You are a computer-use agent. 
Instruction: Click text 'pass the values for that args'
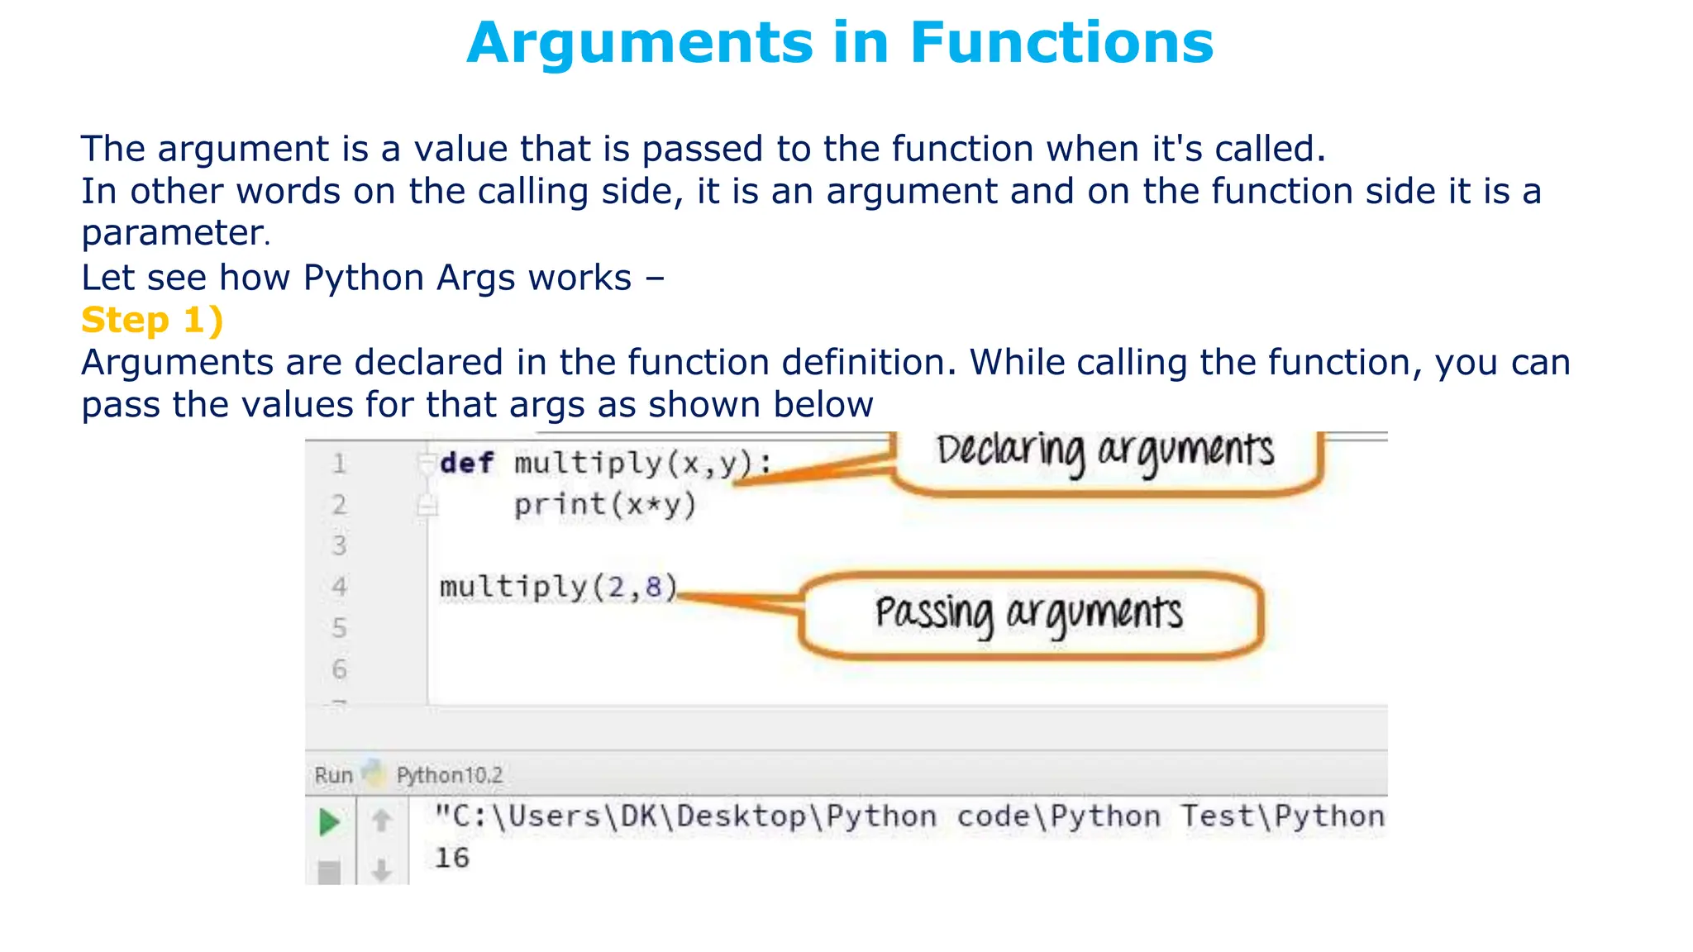pos(477,406)
